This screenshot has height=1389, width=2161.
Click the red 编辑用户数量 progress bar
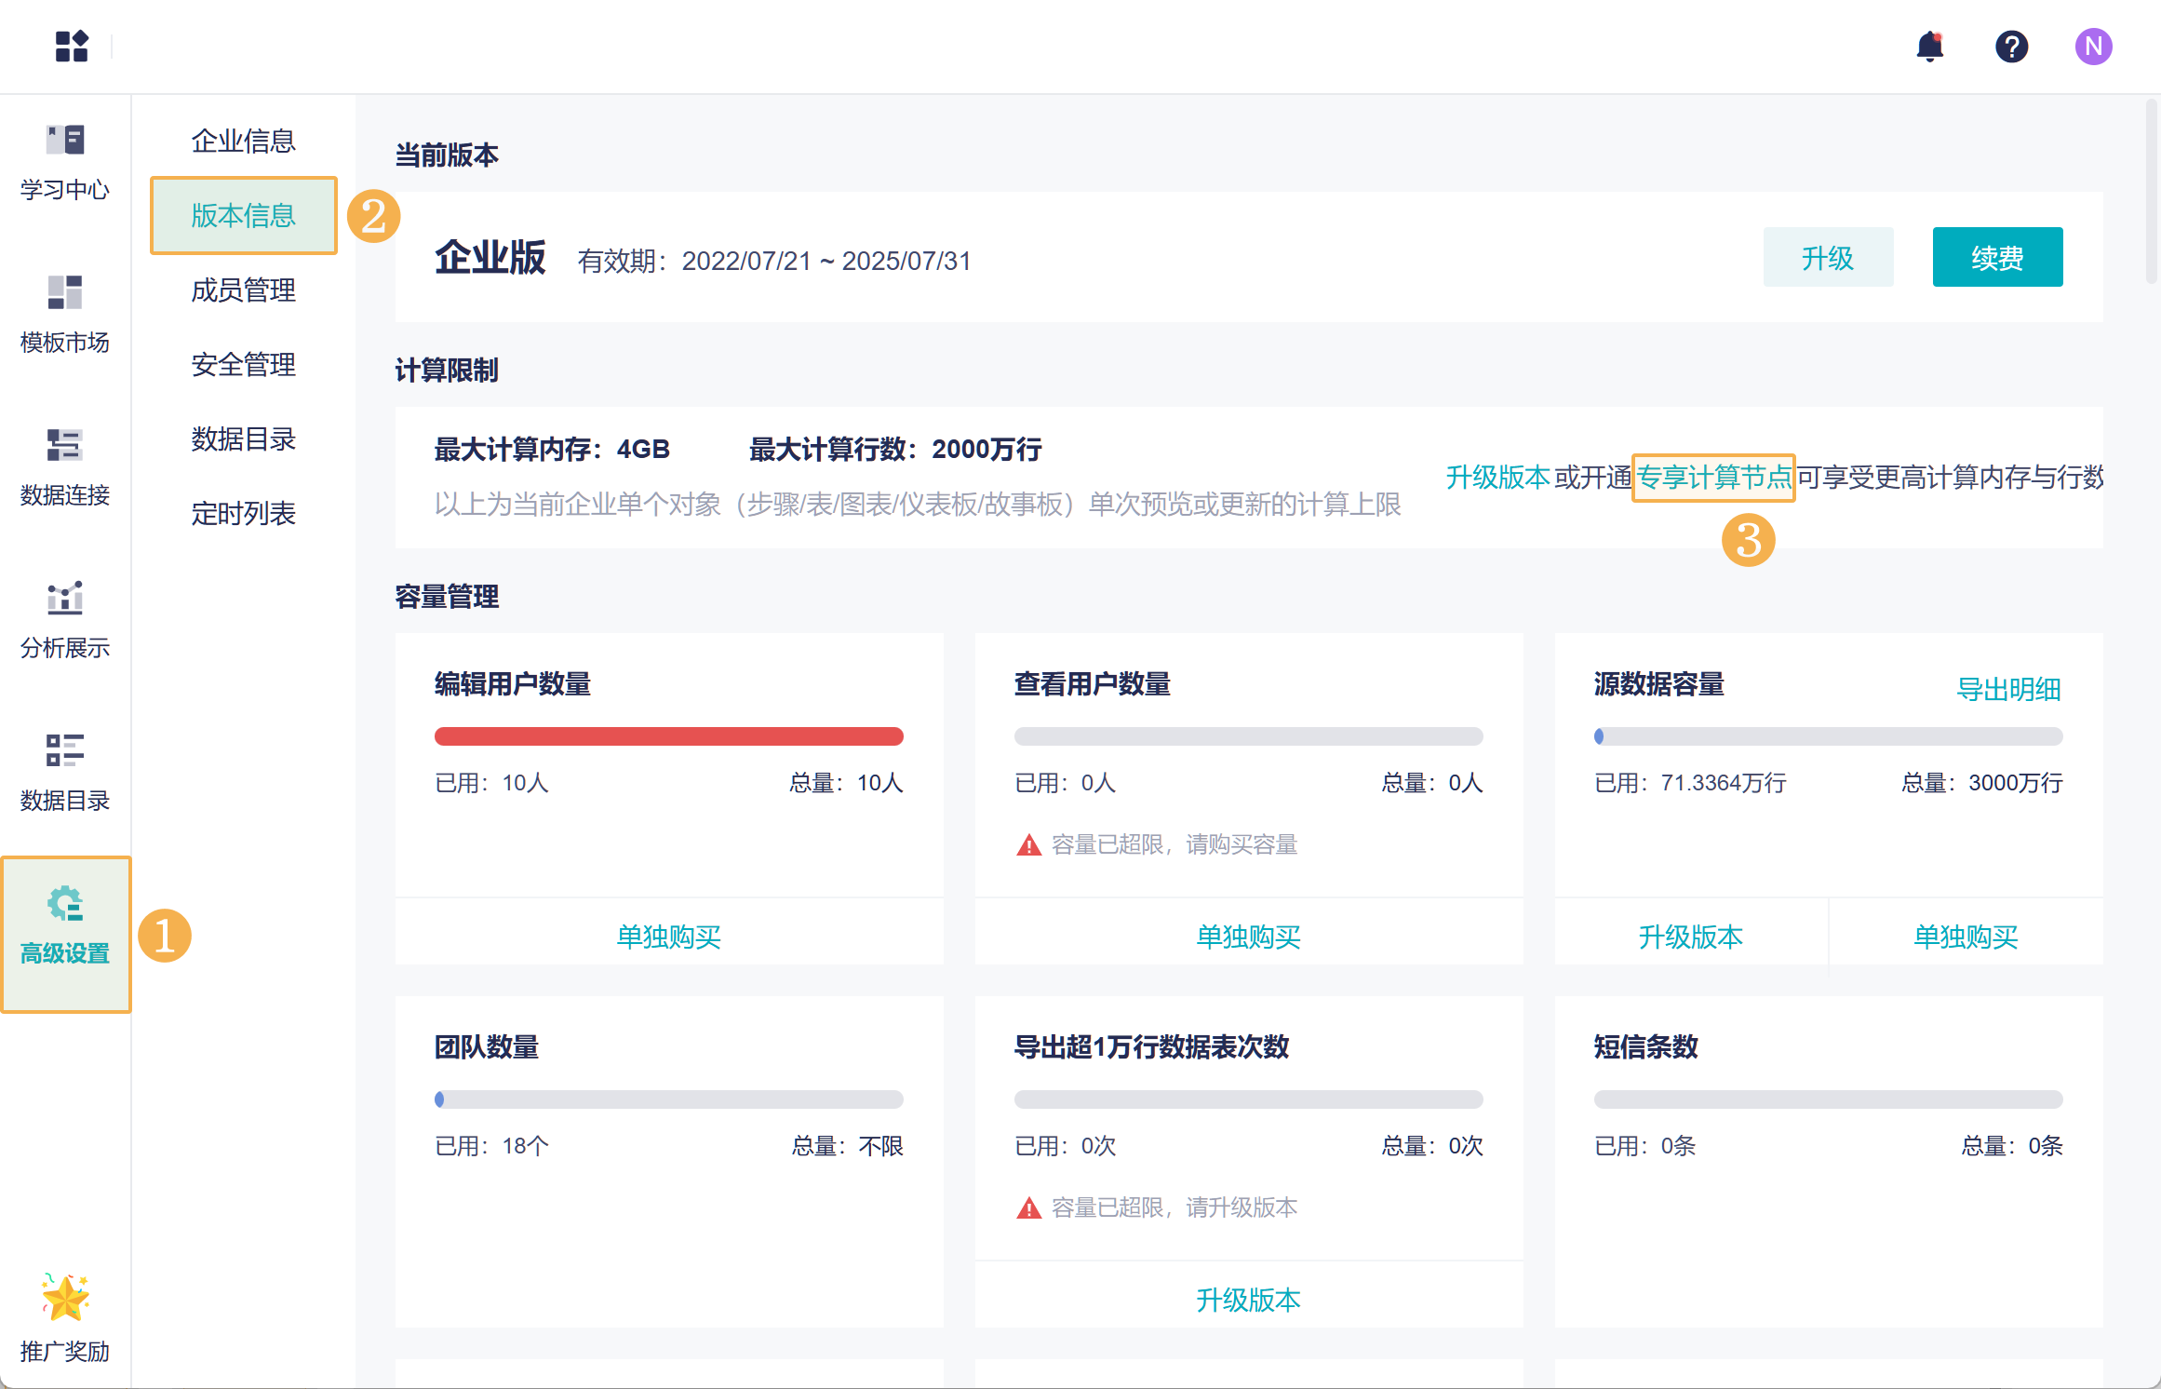[x=668, y=736]
